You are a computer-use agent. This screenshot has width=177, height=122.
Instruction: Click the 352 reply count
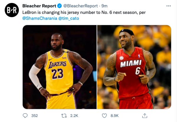(x=34, y=116)
